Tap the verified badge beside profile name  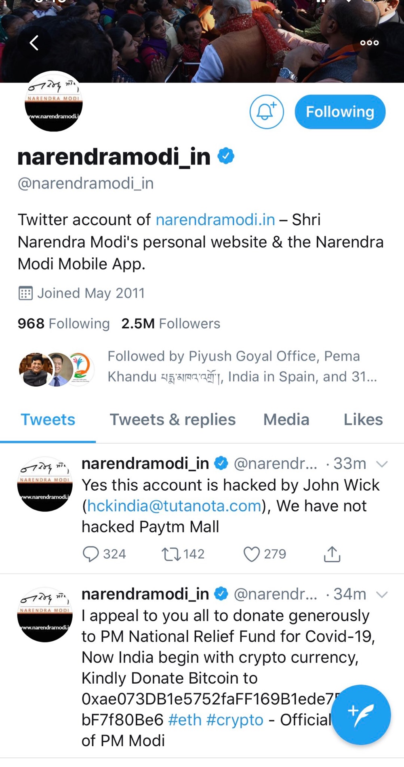(x=226, y=156)
